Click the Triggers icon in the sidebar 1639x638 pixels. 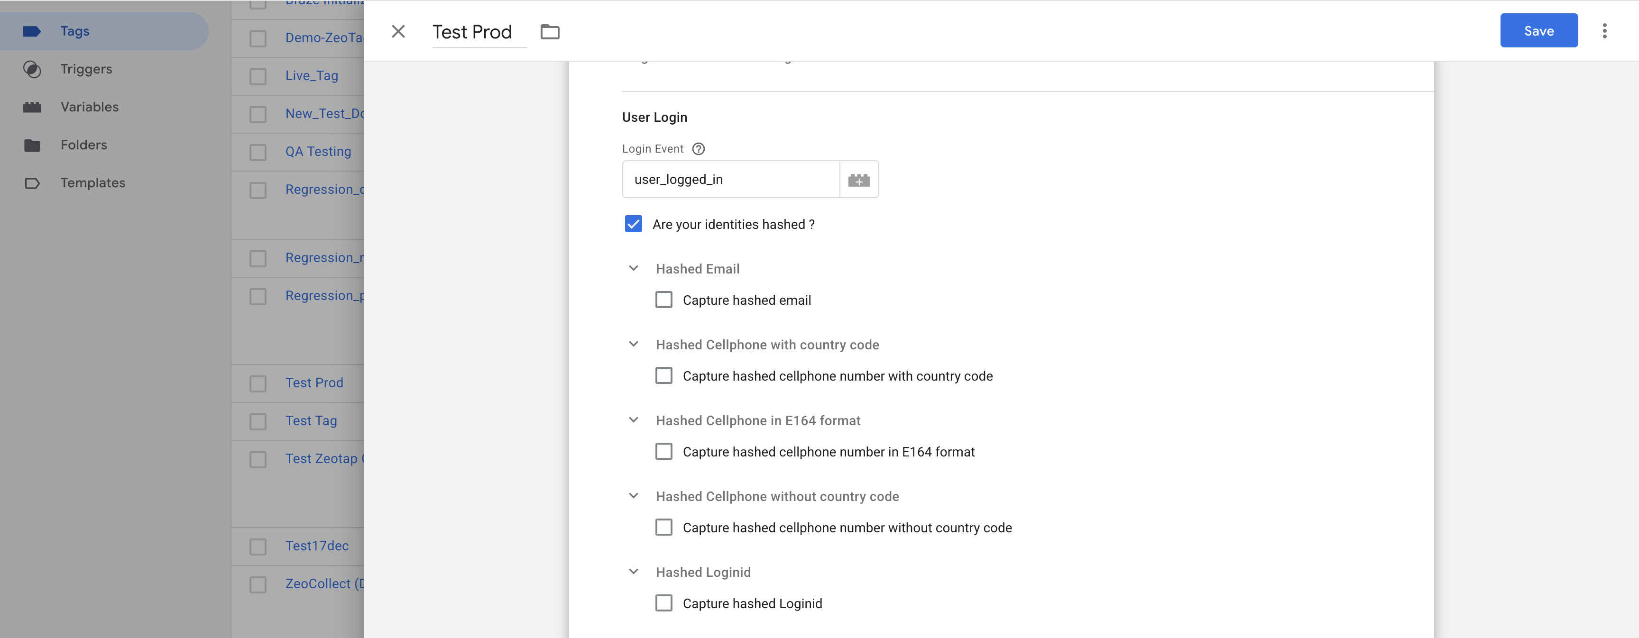[32, 69]
